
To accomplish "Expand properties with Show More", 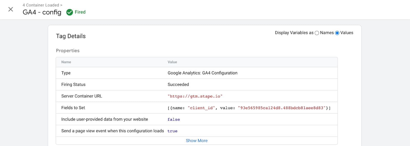I will click(x=197, y=141).
